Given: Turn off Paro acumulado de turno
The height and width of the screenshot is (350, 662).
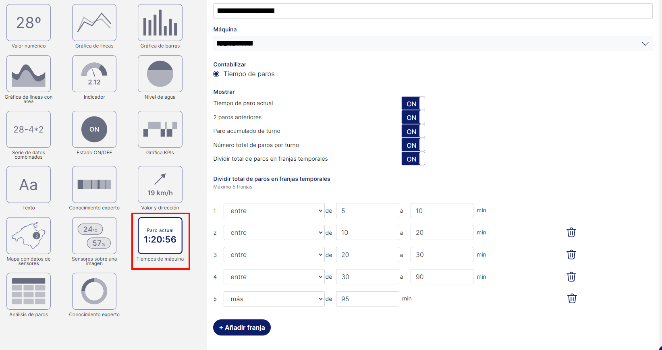Looking at the screenshot, I should [x=413, y=131].
